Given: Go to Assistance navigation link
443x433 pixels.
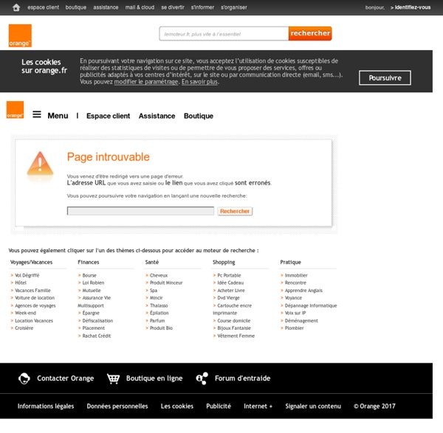Looking at the screenshot, I should (157, 116).
